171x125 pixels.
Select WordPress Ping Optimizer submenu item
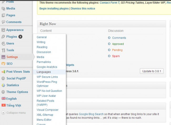click(47, 84)
